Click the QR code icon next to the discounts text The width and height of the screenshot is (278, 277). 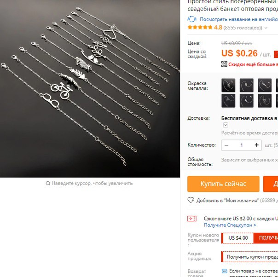(x=224, y=64)
